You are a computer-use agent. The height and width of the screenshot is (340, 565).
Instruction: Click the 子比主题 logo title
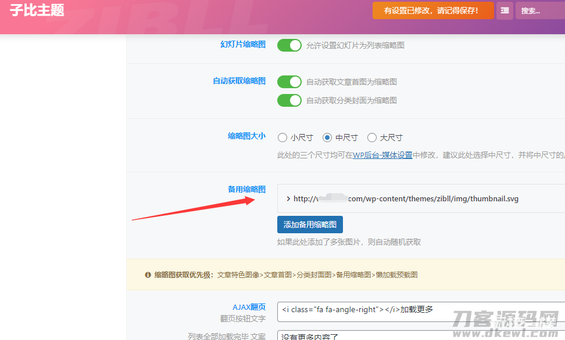37,10
